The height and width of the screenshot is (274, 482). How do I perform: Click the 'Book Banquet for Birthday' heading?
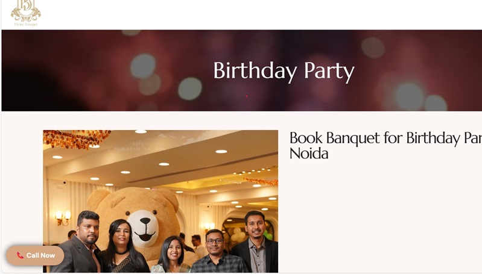click(x=386, y=138)
